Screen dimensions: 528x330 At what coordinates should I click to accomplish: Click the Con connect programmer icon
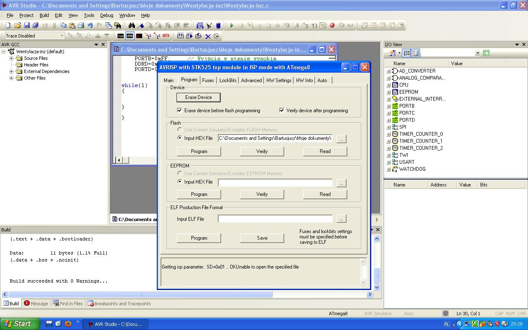coord(120,36)
